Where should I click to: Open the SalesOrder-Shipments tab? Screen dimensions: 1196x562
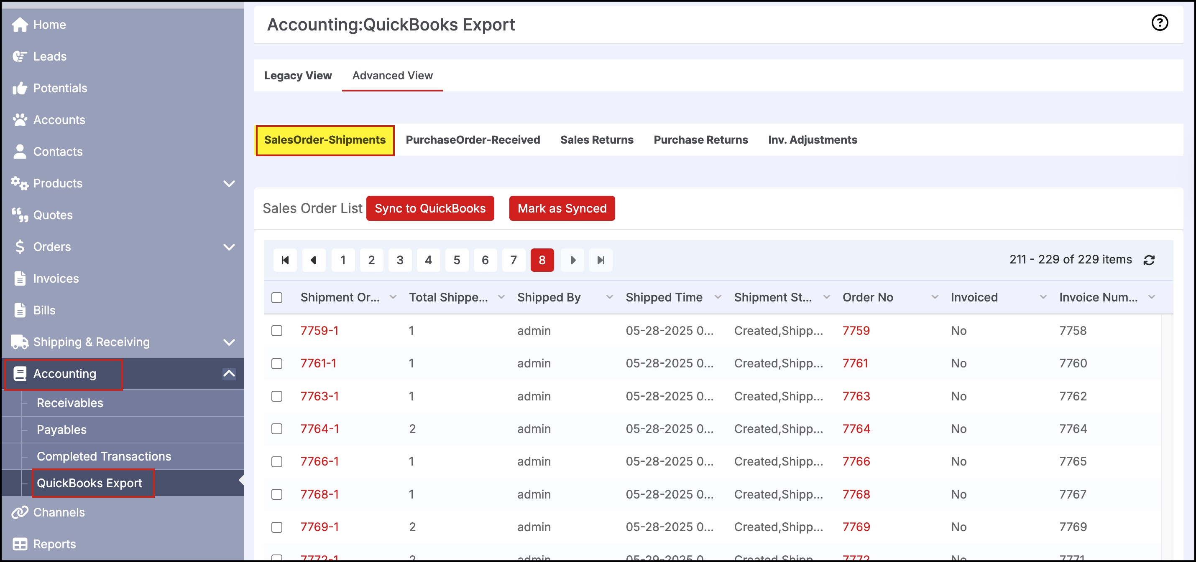[325, 140]
